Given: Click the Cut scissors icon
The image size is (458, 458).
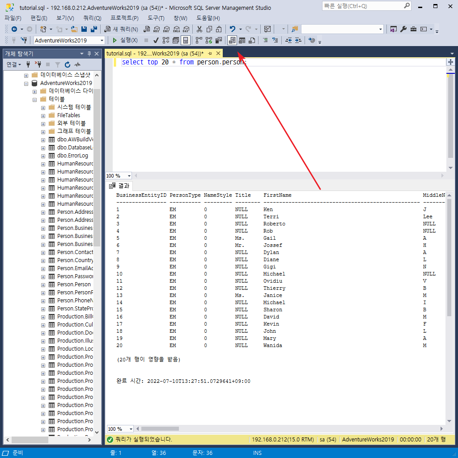Looking at the screenshot, I should pos(199,29).
